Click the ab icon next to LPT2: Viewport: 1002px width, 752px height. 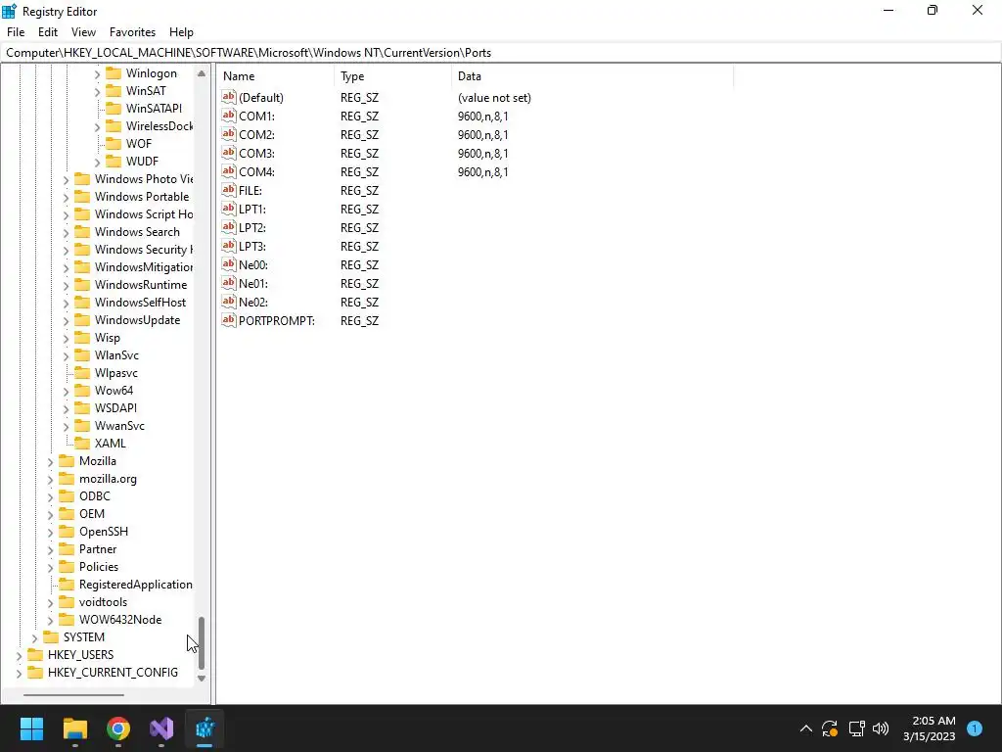point(229,227)
